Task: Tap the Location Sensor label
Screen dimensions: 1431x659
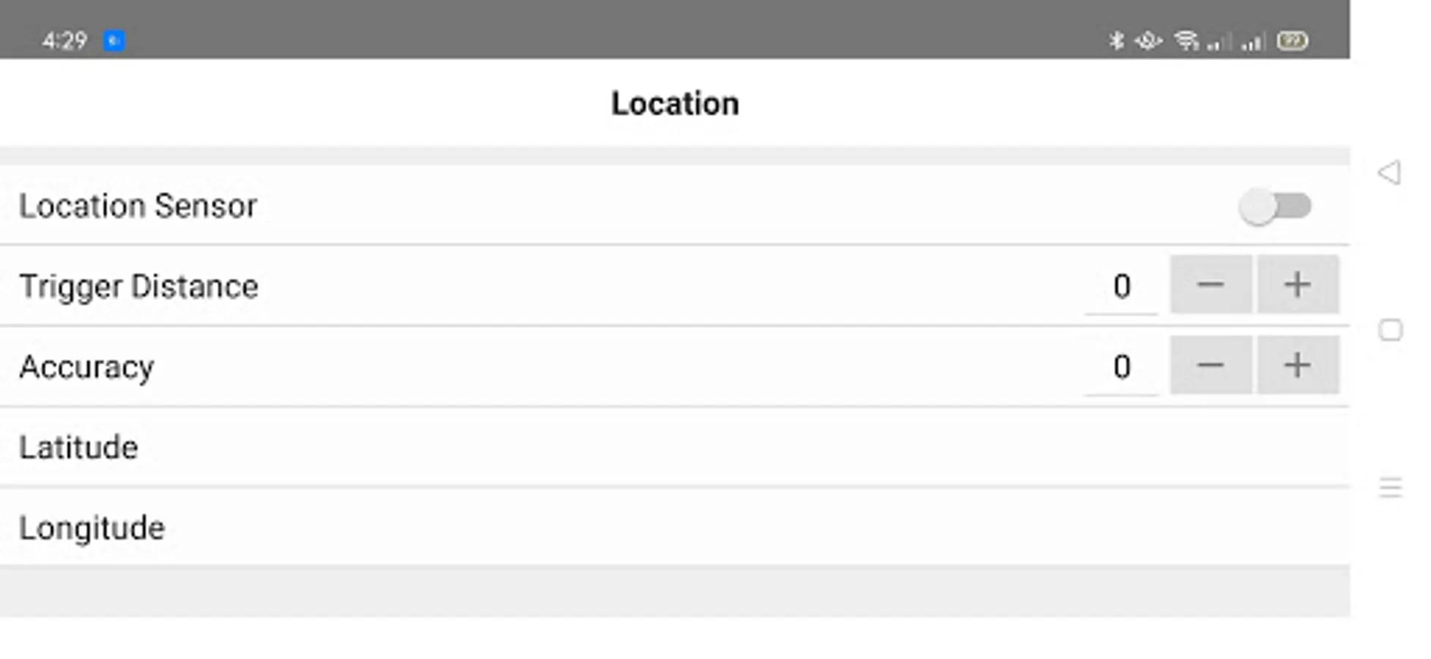Action: pos(138,206)
